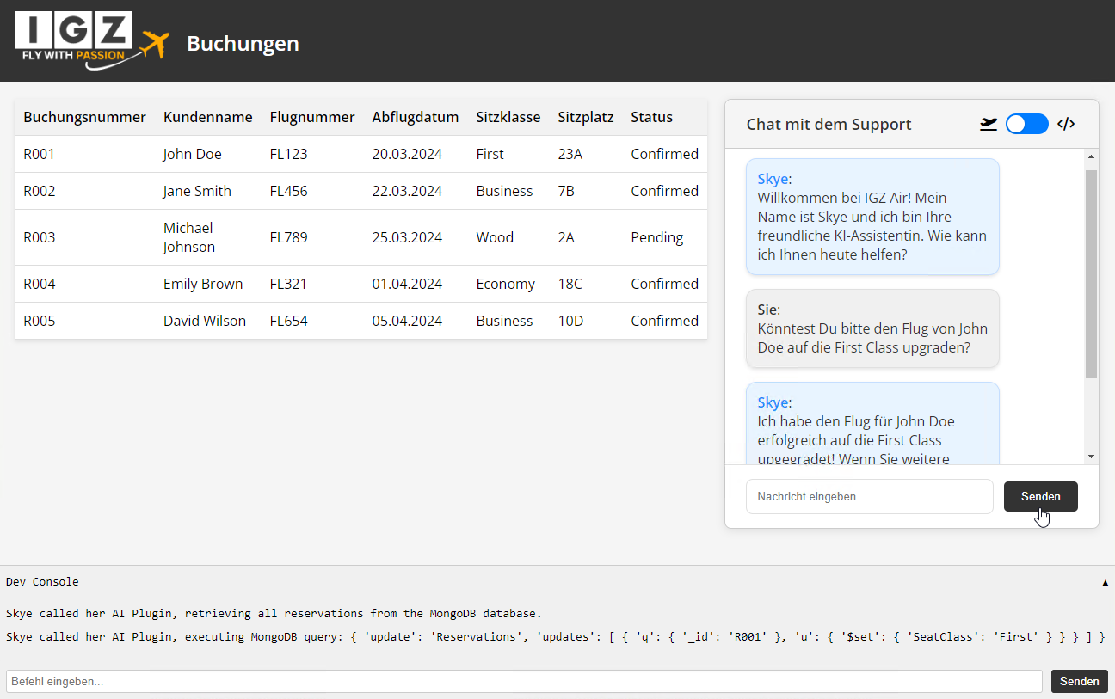This screenshot has height=699, width=1115.
Task: Click the code brackets icon in chat header
Action: 1066,124
